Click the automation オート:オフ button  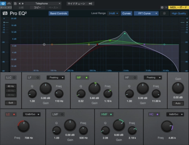click(x=6, y=8)
